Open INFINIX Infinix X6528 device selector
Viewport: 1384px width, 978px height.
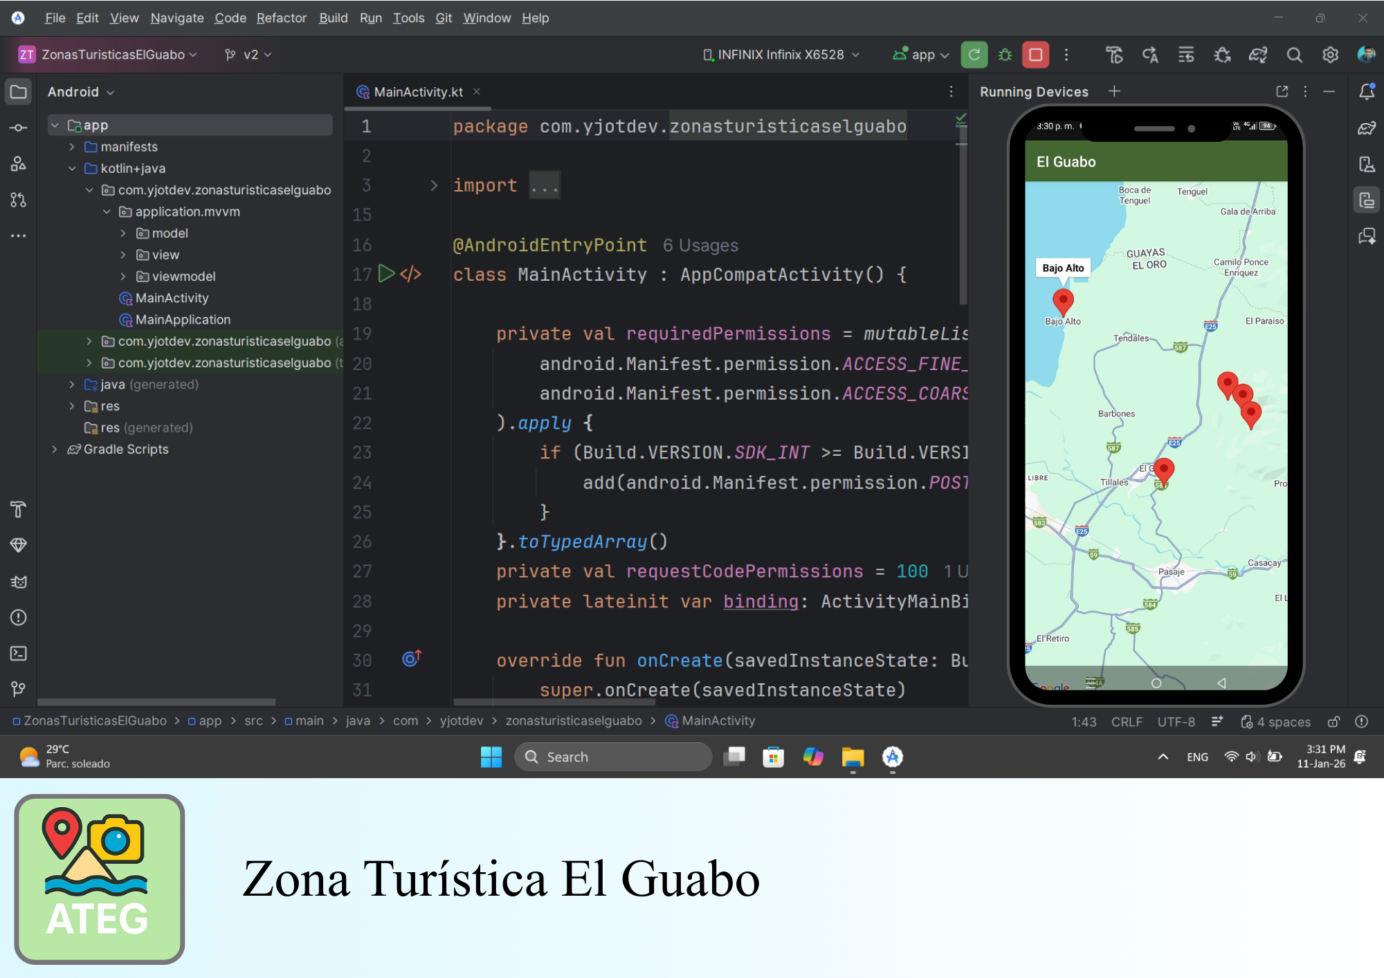(781, 55)
